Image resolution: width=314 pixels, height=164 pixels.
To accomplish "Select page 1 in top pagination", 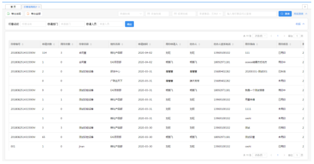I will point(278,36).
